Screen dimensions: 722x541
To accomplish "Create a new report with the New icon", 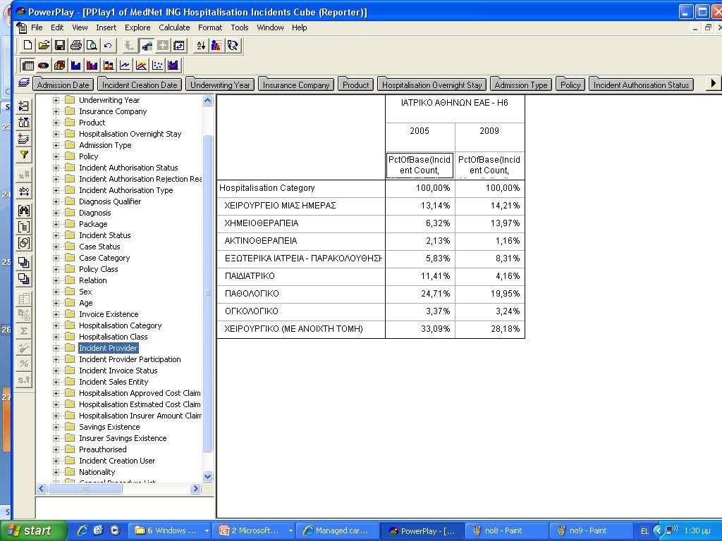I will 27,45.
